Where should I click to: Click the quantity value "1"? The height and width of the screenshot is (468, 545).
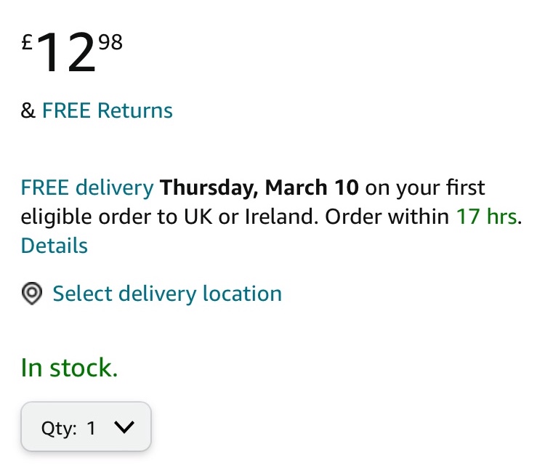[x=92, y=428]
